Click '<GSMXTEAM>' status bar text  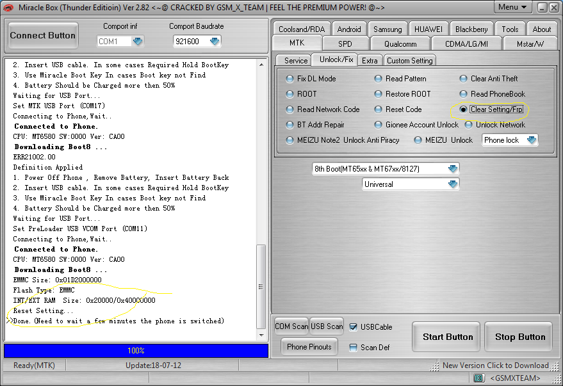[x=515, y=378]
